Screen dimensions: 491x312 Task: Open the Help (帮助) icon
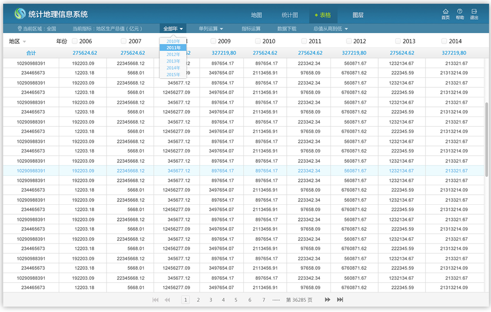click(460, 12)
